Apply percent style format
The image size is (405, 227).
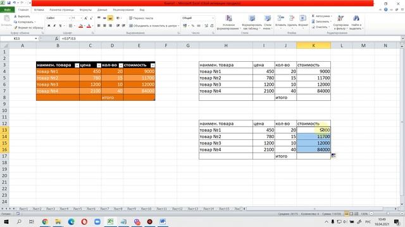click(192, 26)
